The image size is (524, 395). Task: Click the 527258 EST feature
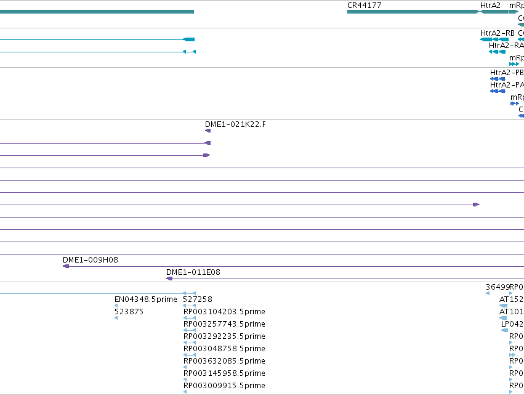(x=190, y=306)
